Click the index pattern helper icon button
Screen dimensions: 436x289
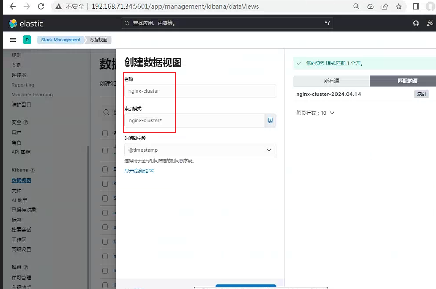270,120
